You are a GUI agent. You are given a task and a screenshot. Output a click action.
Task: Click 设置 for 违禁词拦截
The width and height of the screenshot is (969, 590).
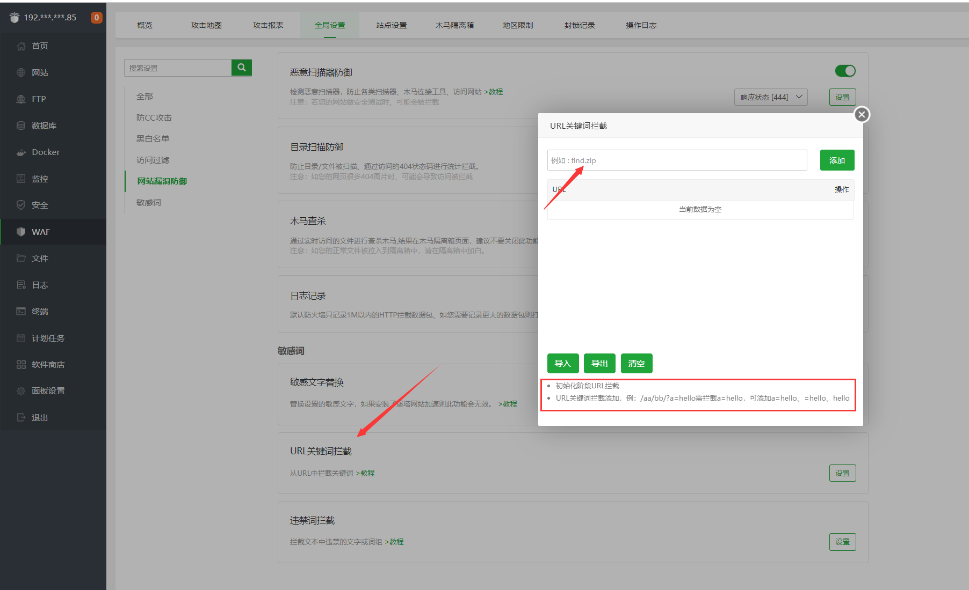click(842, 542)
